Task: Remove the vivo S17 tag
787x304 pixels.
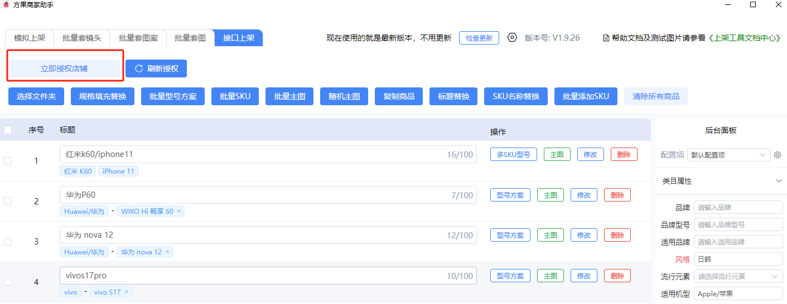Action: click(x=127, y=292)
